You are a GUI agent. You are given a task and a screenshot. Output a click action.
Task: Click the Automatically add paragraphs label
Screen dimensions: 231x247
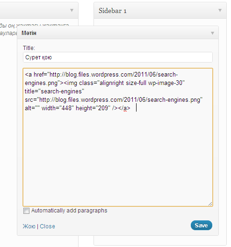pyautogui.click(x=69, y=211)
